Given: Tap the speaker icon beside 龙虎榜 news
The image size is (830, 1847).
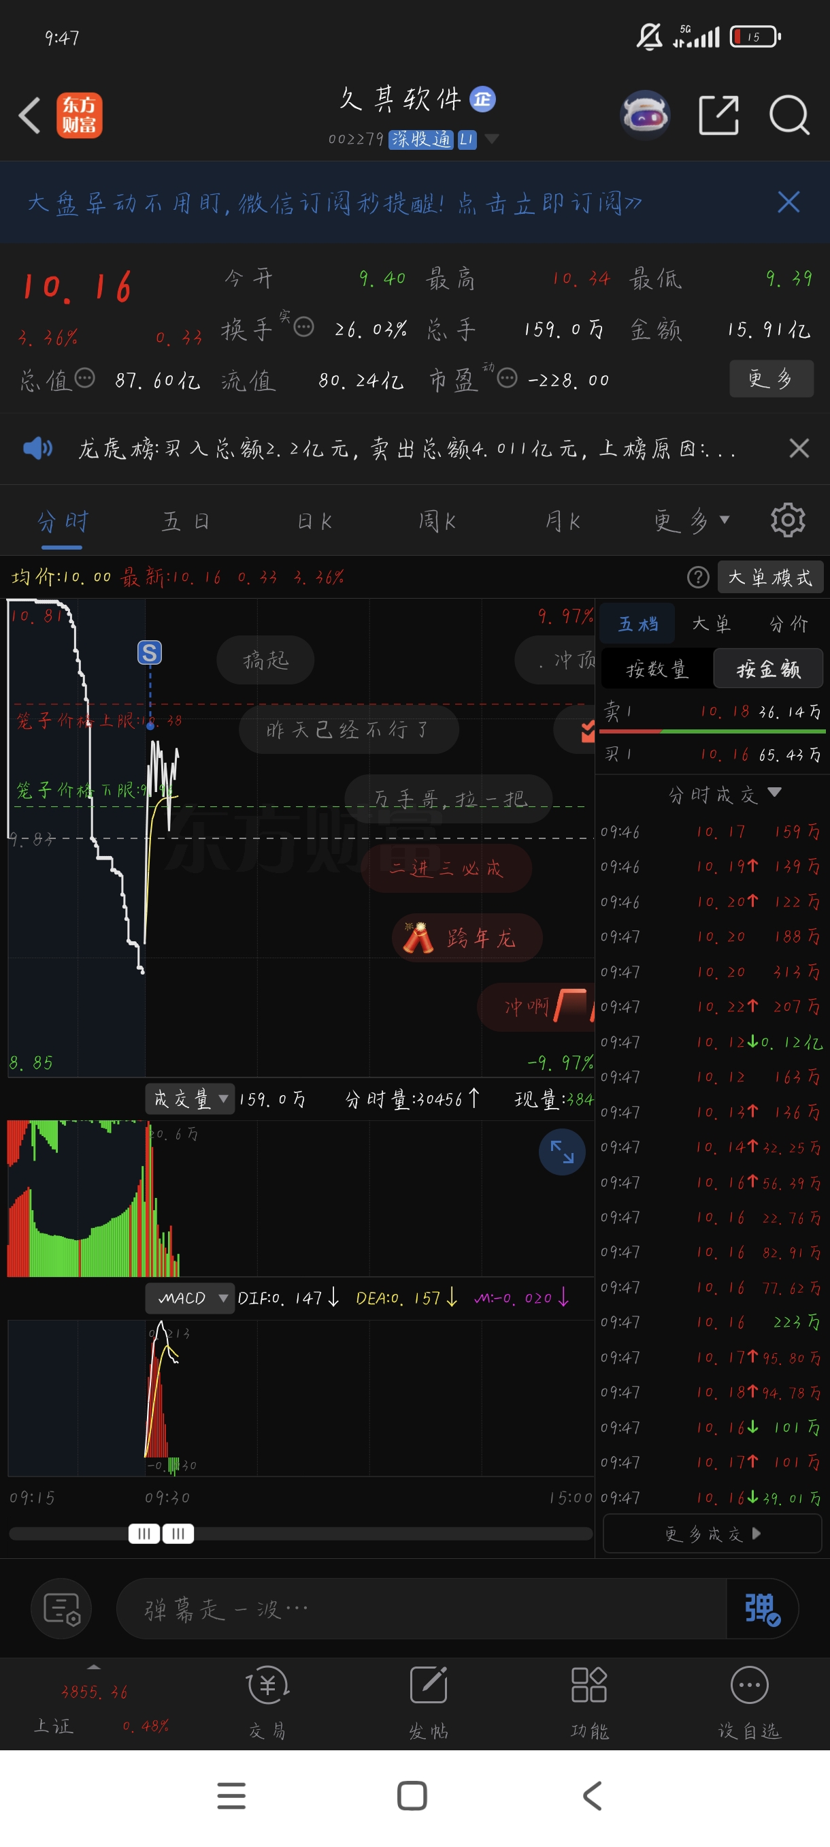Looking at the screenshot, I should click(x=37, y=448).
